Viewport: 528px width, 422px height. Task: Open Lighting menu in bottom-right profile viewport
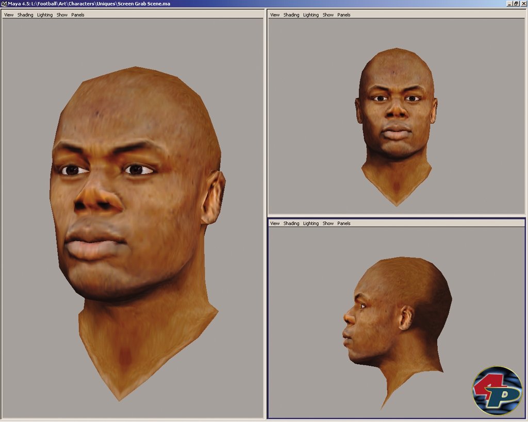[x=311, y=224]
